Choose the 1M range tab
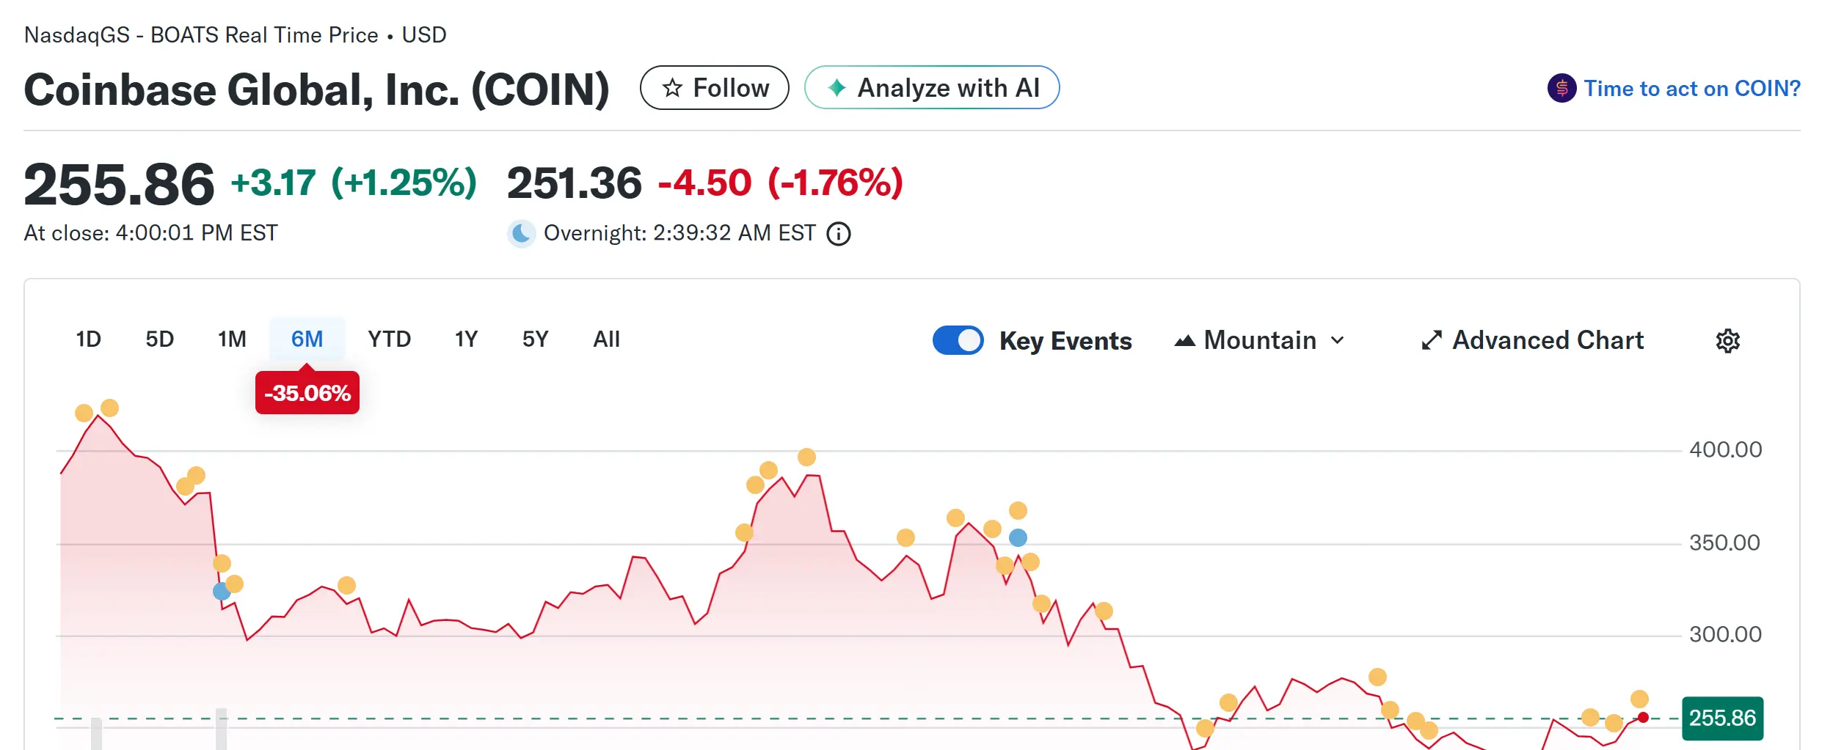The width and height of the screenshot is (1844, 750). [232, 339]
